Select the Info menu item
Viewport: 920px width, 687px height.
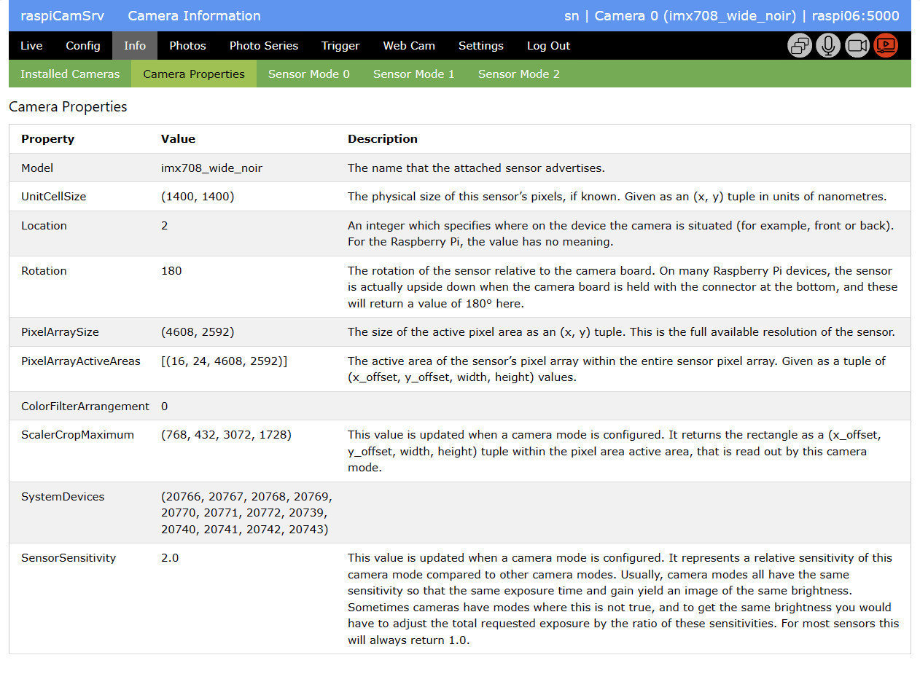(135, 46)
